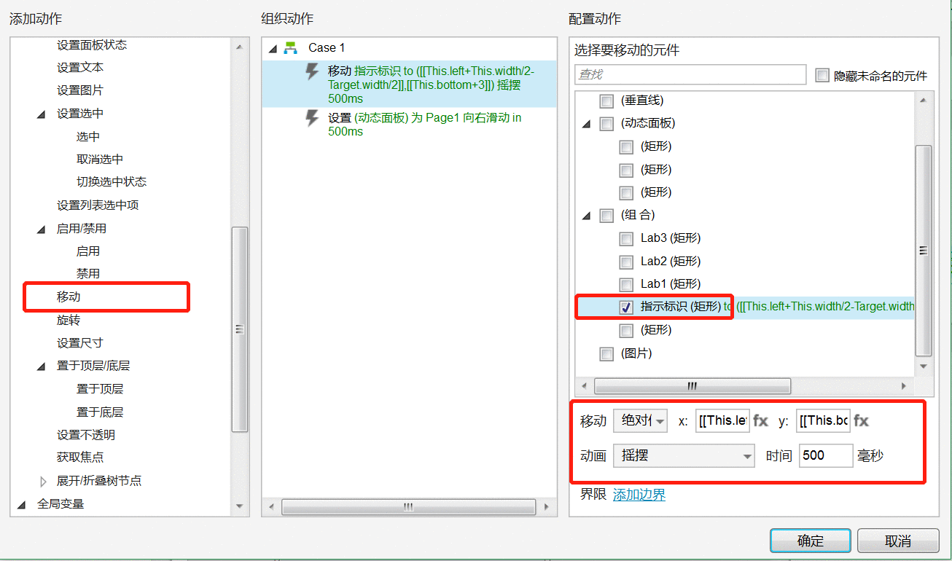
Task: Click the y coordinate input field
Action: tap(823, 420)
